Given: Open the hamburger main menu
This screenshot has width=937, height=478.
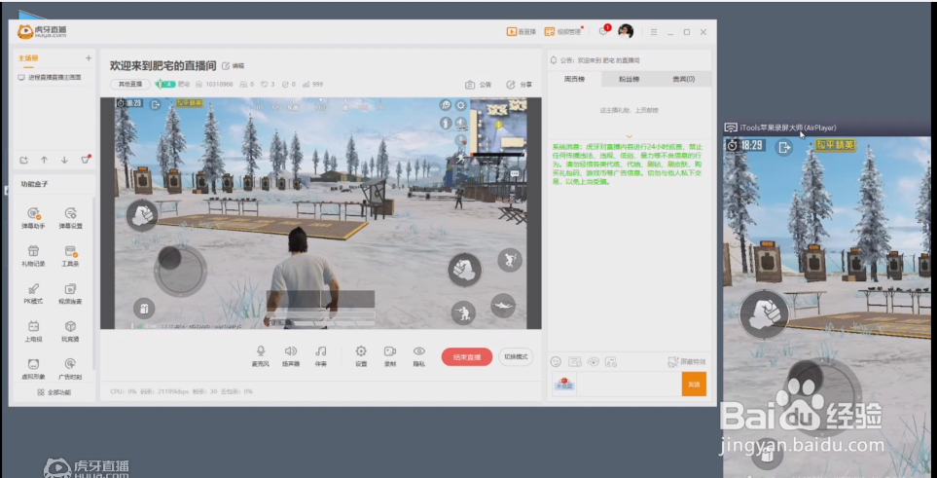Looking at the screenshot, I should pos(654,32).
